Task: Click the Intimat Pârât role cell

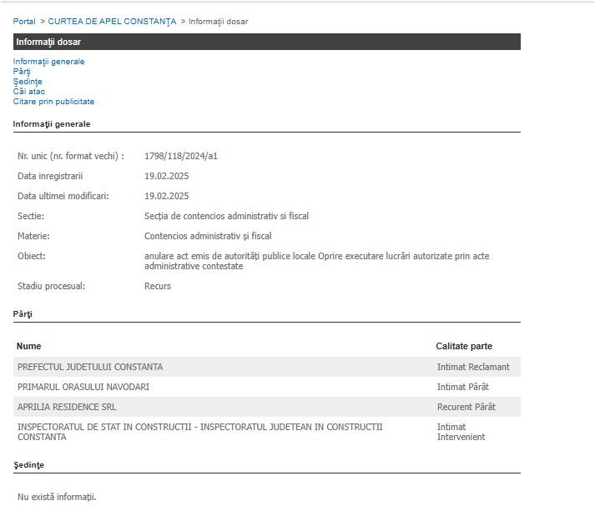Action: [x=463, y=387]
